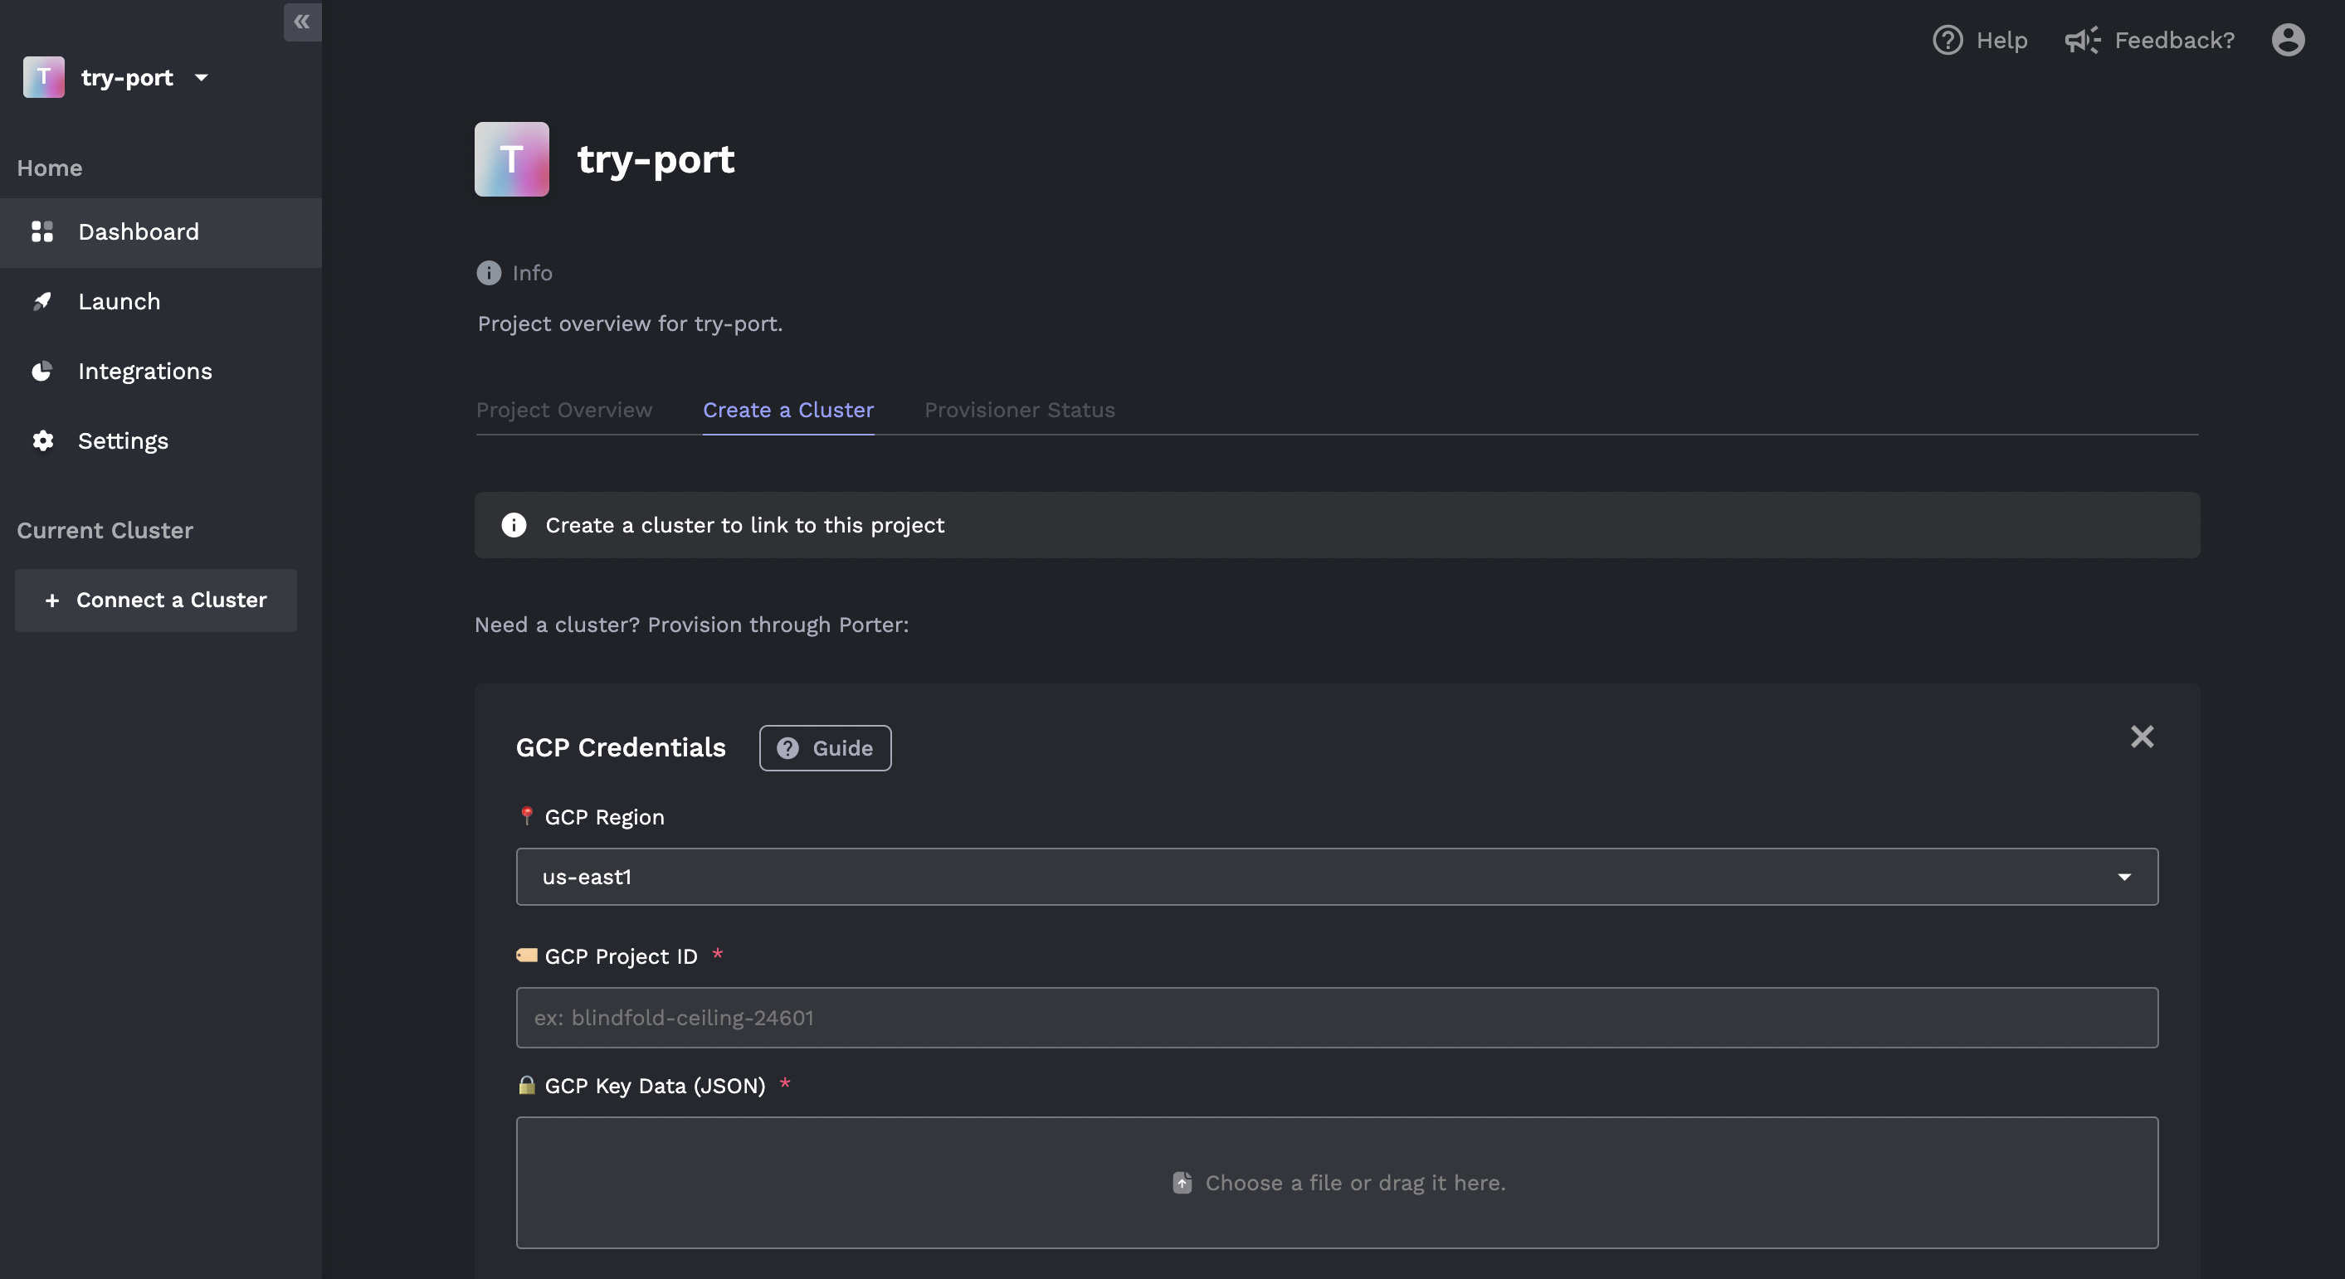The image size is (2345, 1279).
Task: Click the 'try-port' project title heading
Action: tap(656, 159)
